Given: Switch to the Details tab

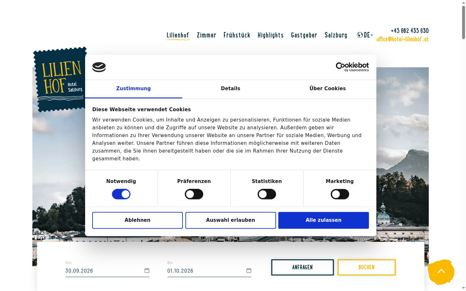Looking at the screenshot, I should [x=230, y=89].
